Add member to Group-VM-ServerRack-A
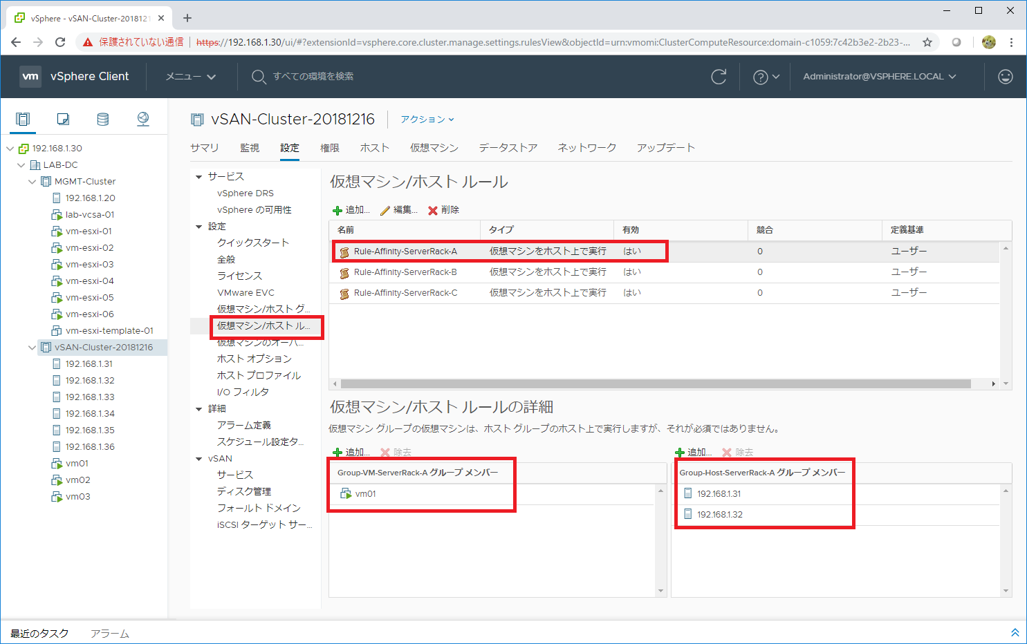Image resolution: width=1027 pixels, height=644 pixels. pyautogui.click(x=351, y=453)
